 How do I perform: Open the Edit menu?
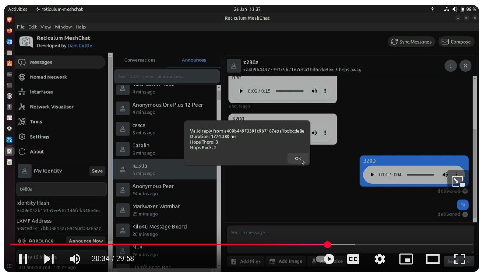[32, 27]
